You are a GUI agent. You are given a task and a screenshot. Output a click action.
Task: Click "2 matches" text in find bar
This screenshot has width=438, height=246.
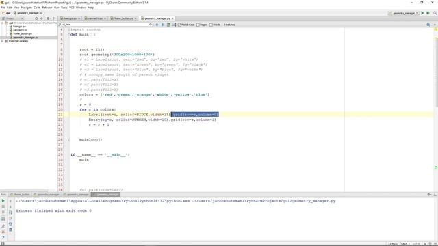[229, 25]
